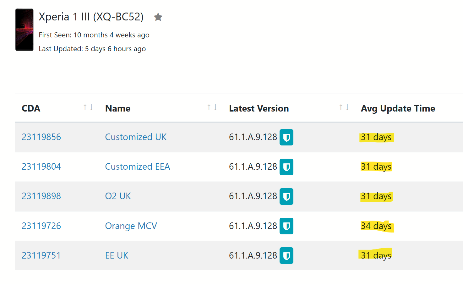463x284 pixels.
Task: Open CDA link 23119751
Action: point(41,255)
